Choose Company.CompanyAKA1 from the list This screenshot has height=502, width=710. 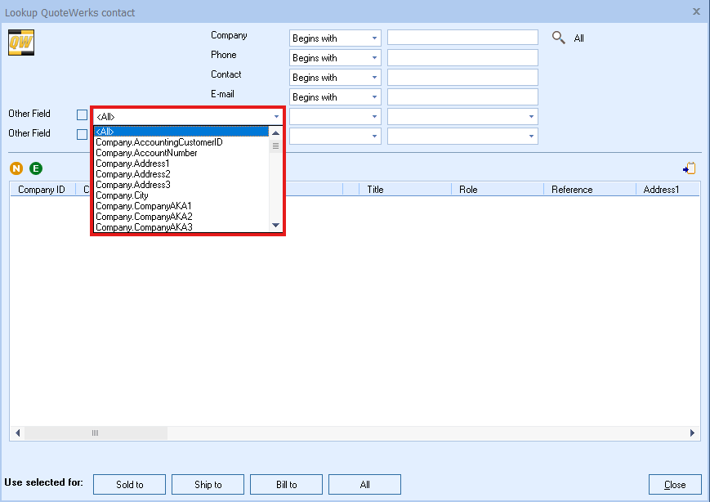[181, 206]
